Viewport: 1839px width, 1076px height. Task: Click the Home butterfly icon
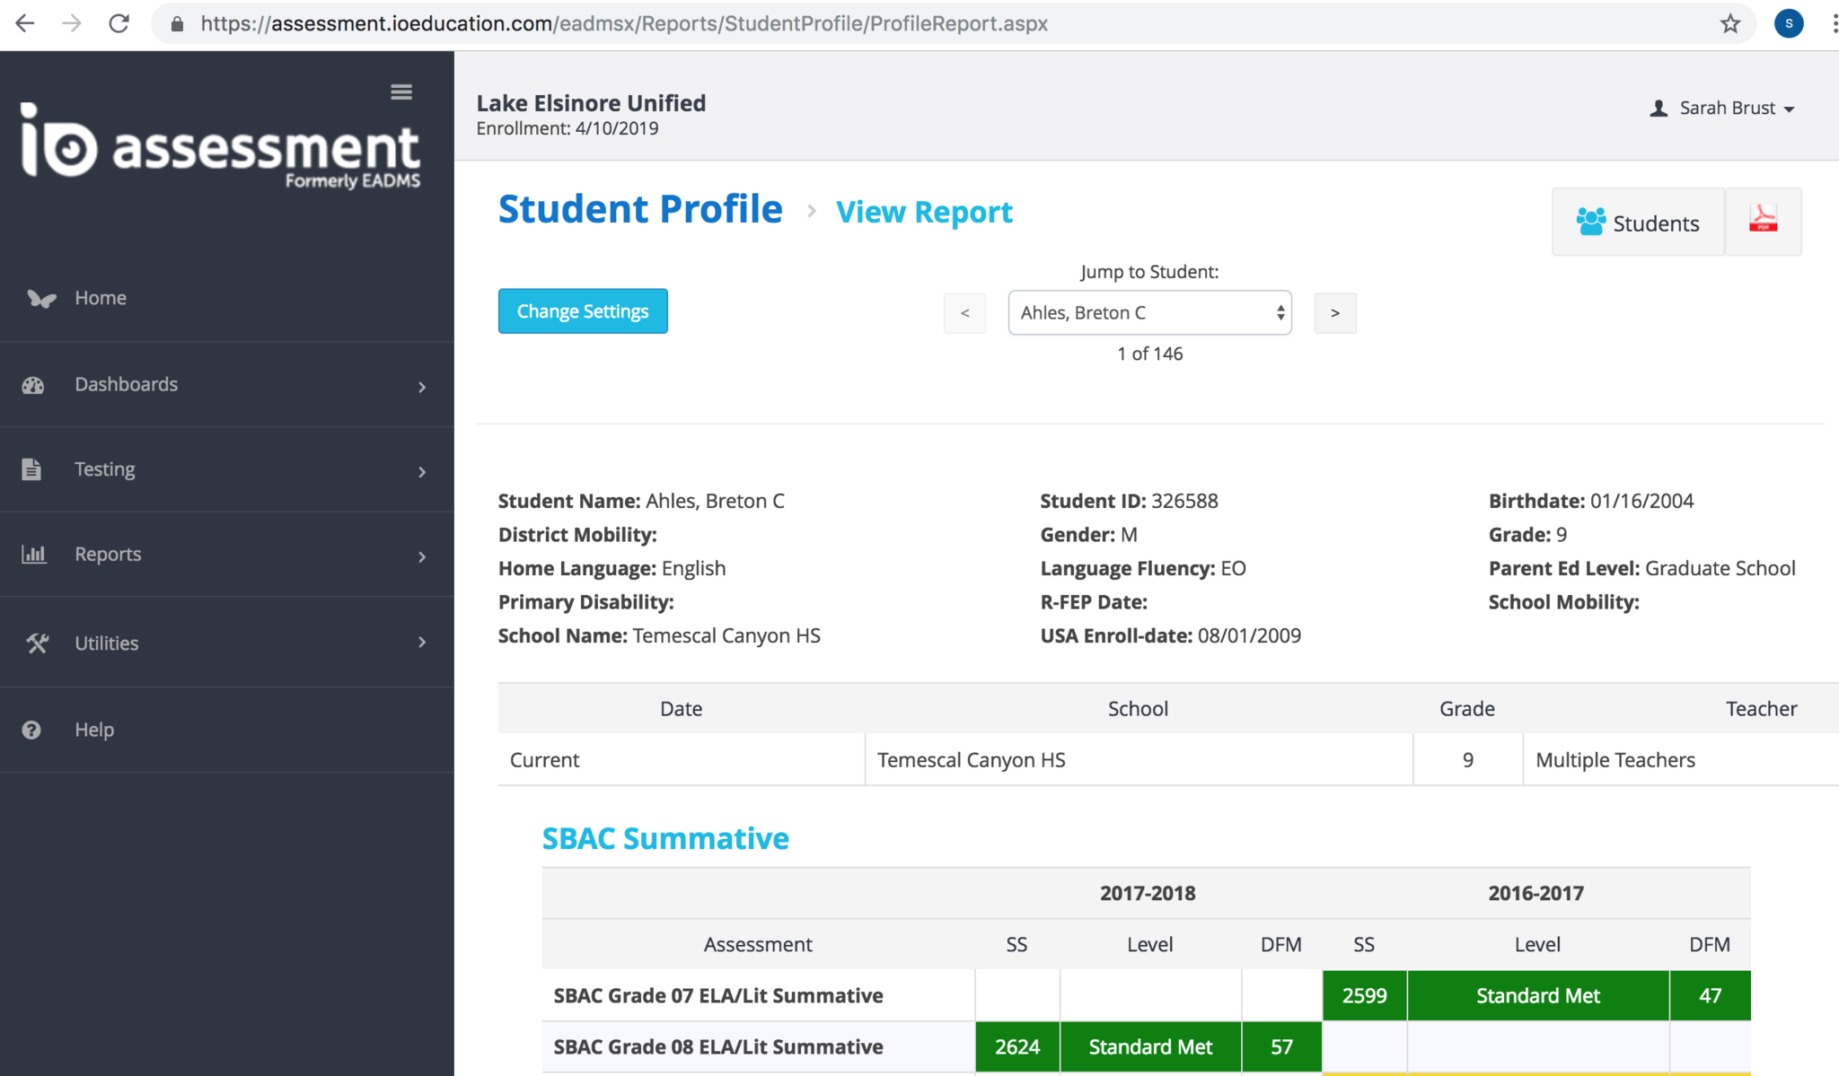point(41,298)
